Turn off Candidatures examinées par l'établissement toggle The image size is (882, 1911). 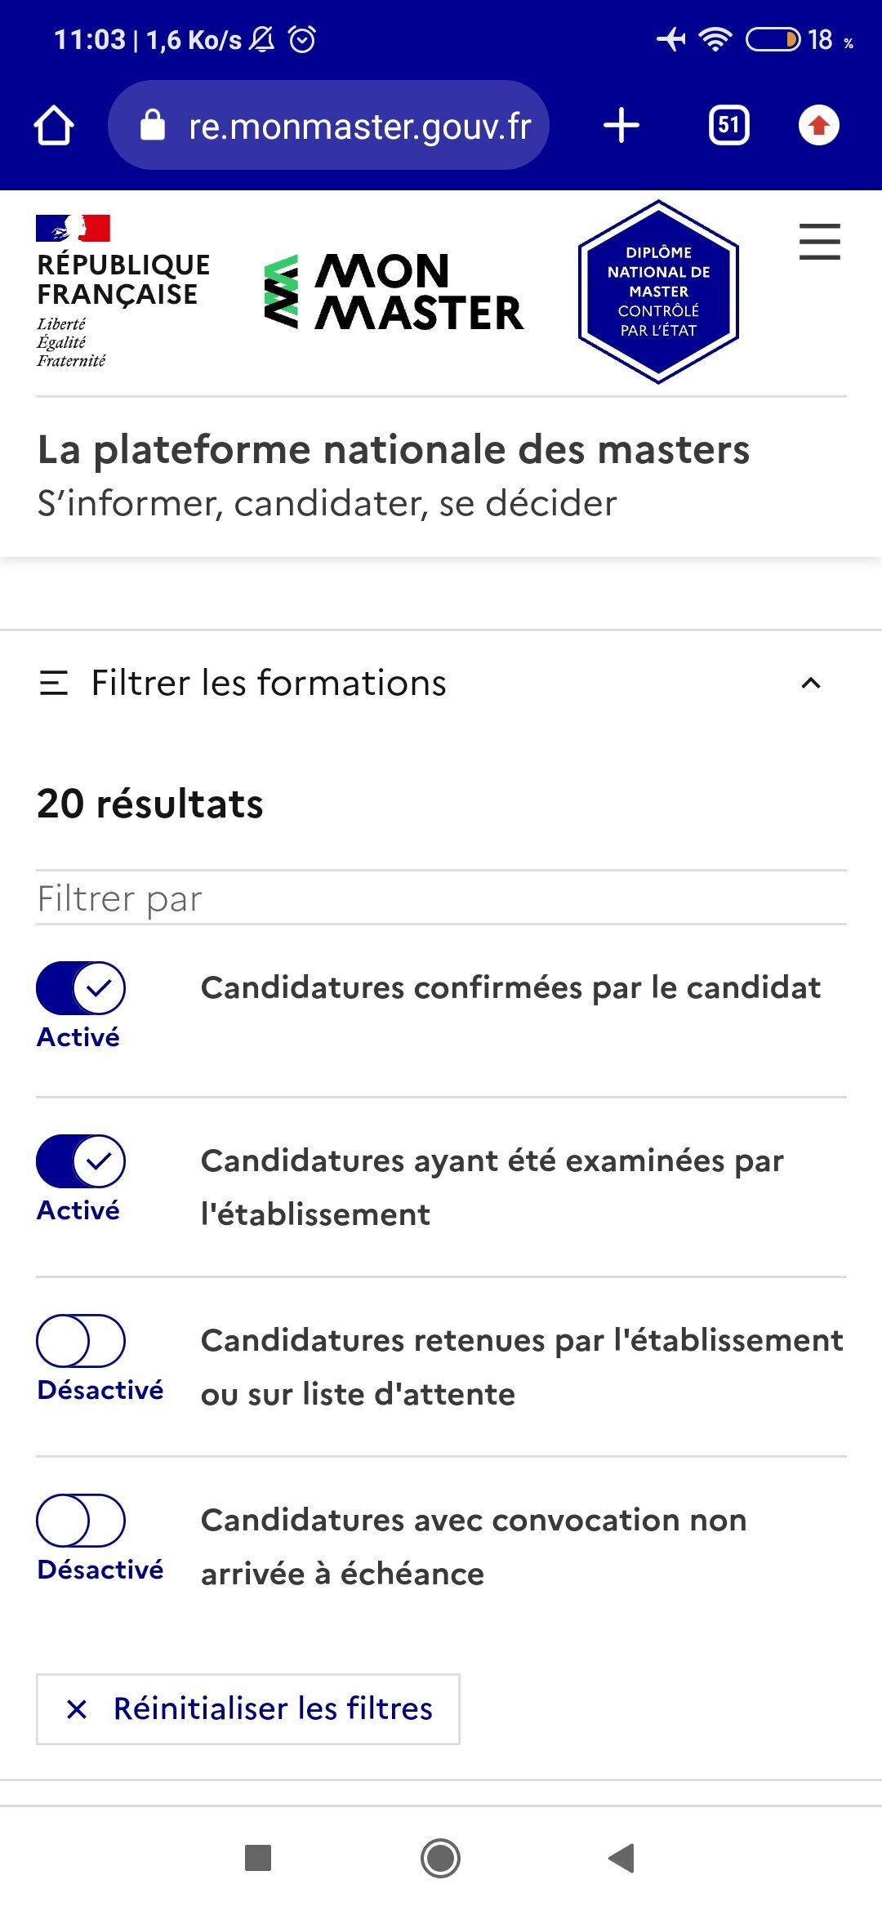[x=81, y=1161]
